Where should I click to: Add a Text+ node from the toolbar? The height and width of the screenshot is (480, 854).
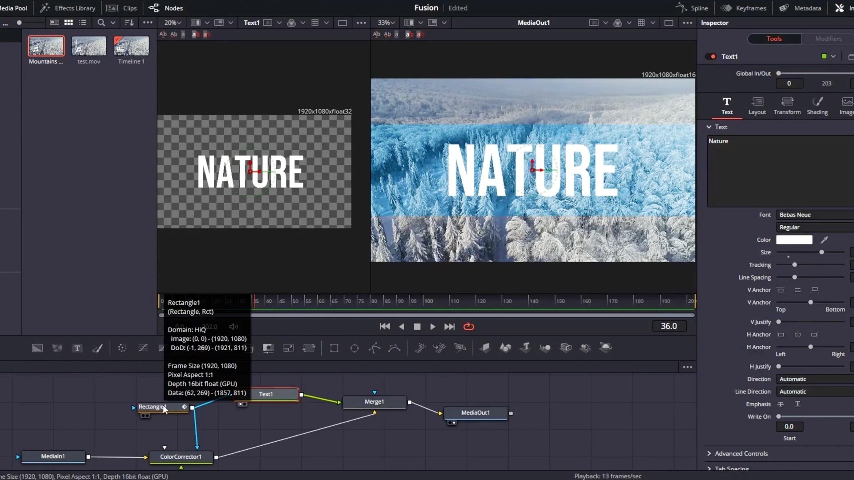77,348
